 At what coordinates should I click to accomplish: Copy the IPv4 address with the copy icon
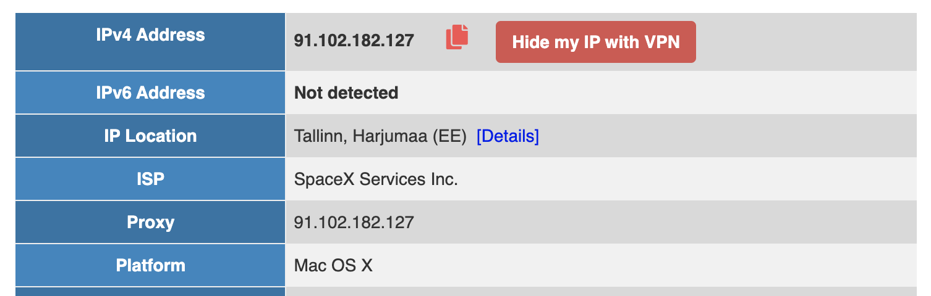click(x=457, y=37)
